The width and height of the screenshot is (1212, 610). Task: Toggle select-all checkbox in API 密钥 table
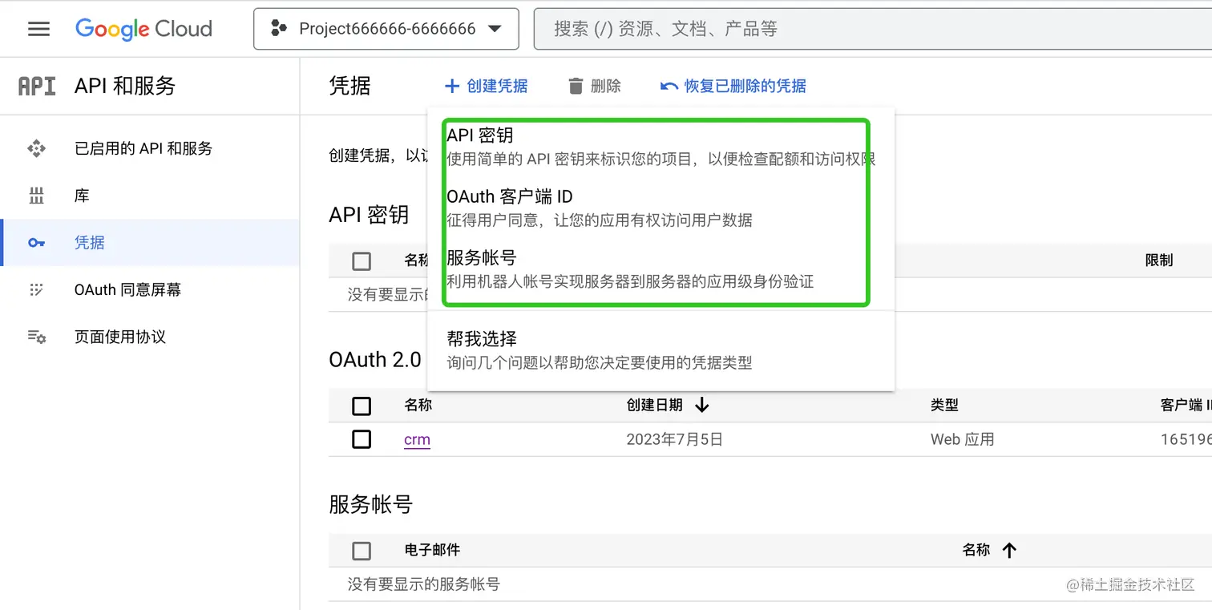(362, 261)
